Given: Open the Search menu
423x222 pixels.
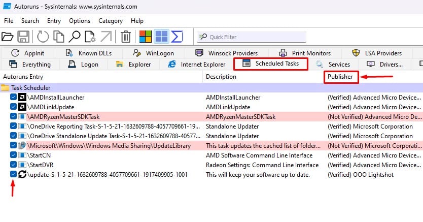Looking at the screenshot, I should [x=30, y=21].
